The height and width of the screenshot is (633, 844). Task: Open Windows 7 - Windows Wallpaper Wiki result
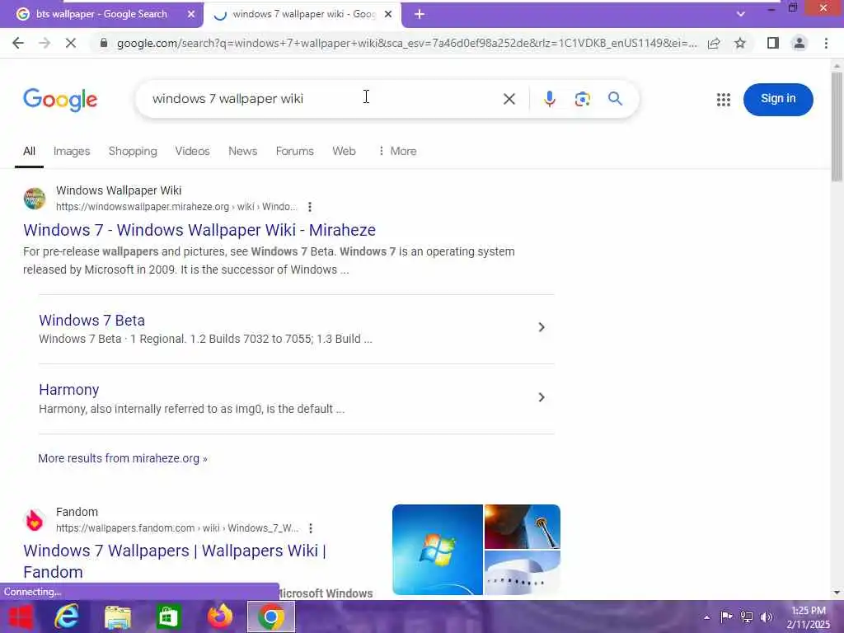199,230
